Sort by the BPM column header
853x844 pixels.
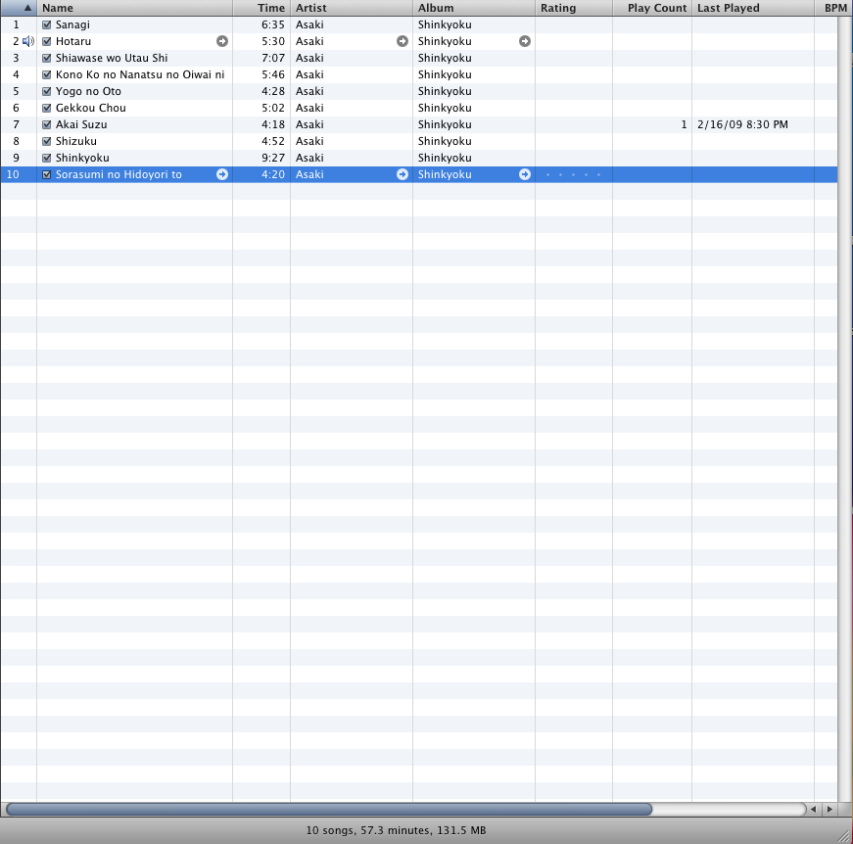point(833,8)
